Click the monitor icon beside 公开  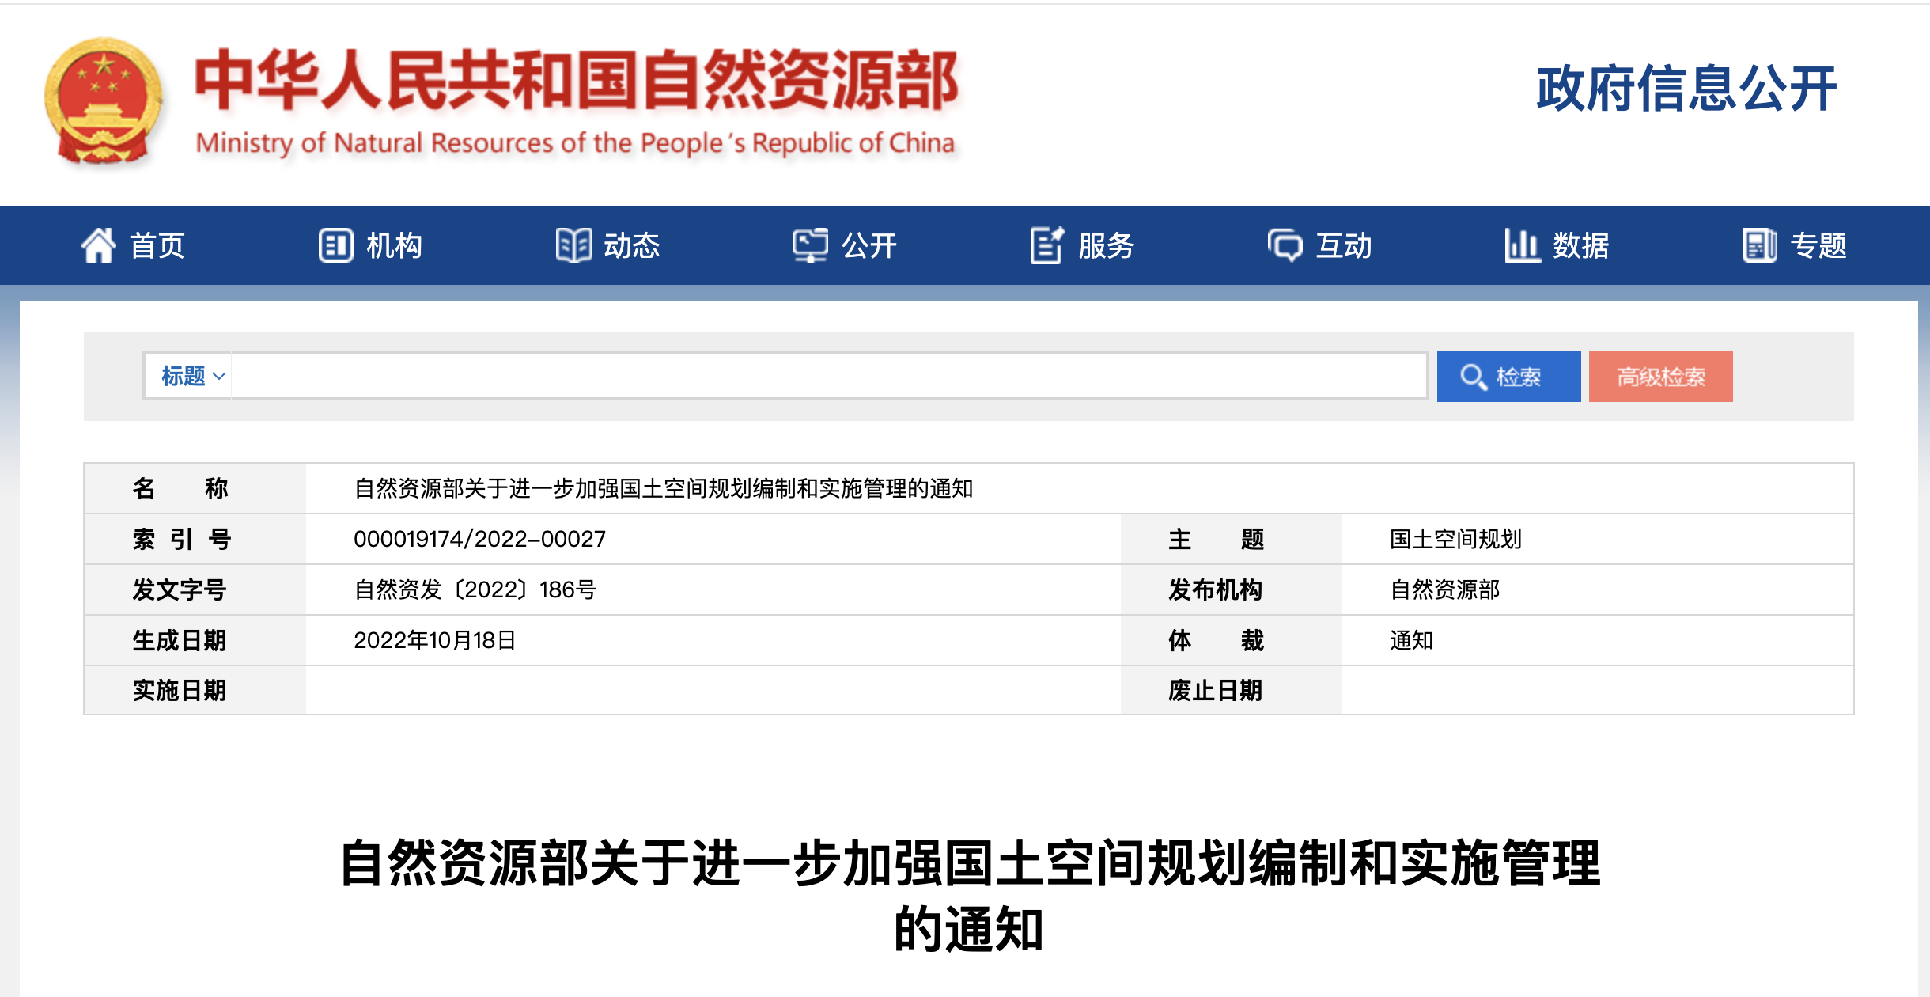811,245
